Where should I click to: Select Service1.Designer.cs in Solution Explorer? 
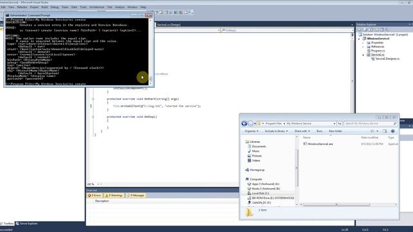point(387,59)
